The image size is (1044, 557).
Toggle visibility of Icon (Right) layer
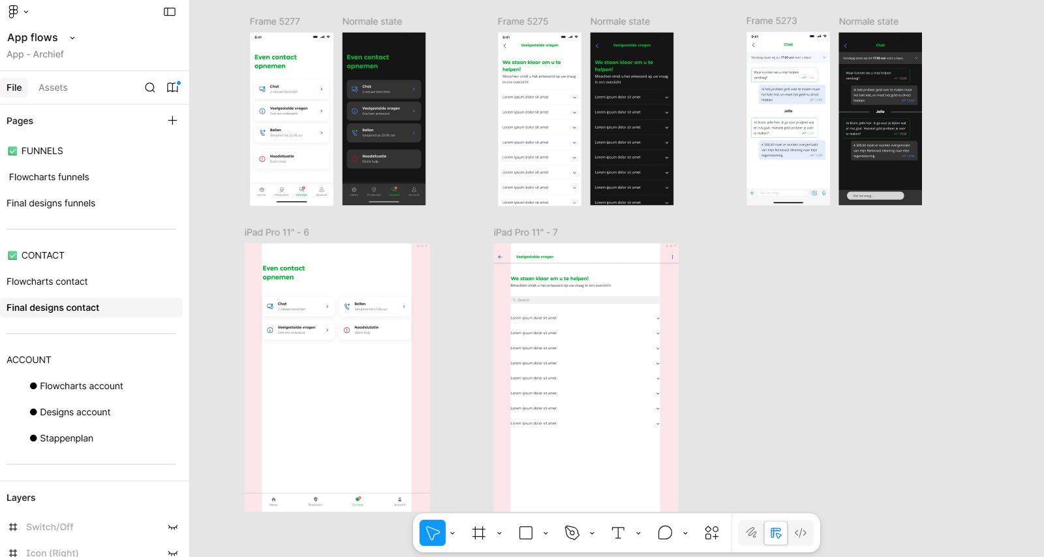point(173,553)
